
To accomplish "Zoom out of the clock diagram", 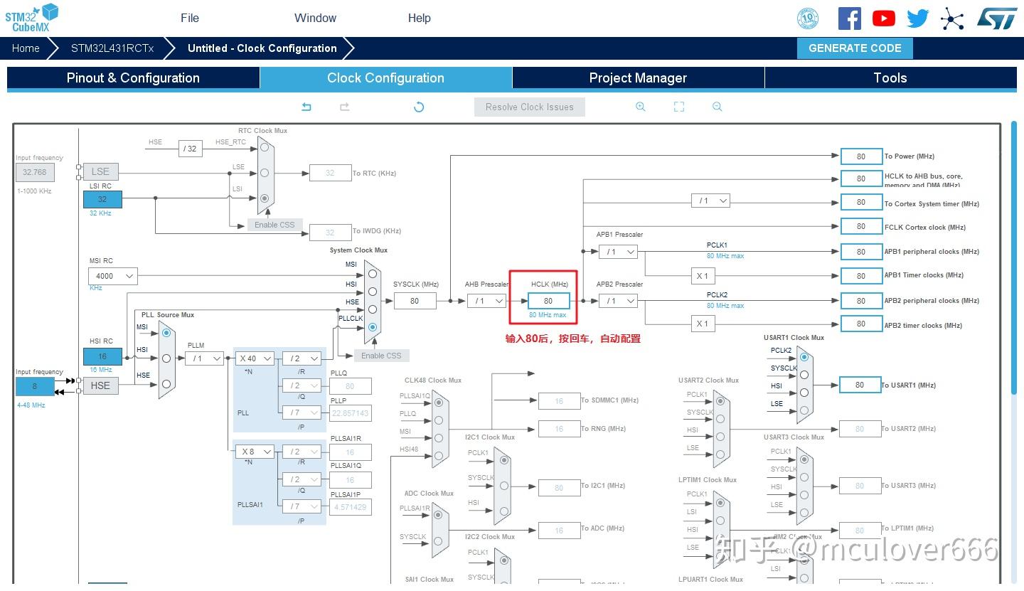I will coord(717,107).
